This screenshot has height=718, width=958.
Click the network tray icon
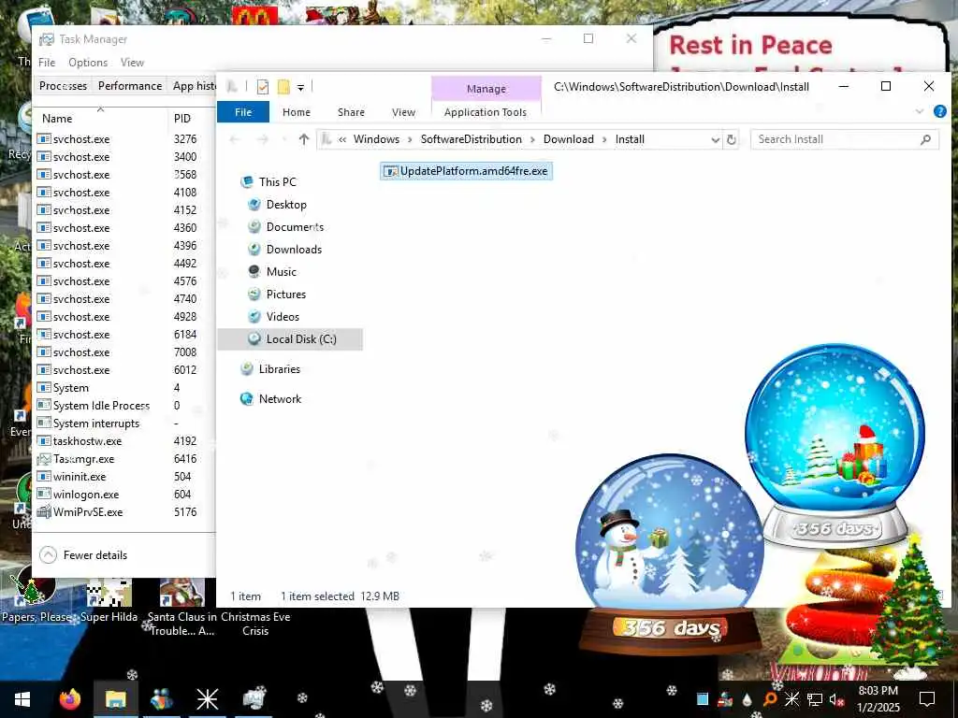coord(815,699)
